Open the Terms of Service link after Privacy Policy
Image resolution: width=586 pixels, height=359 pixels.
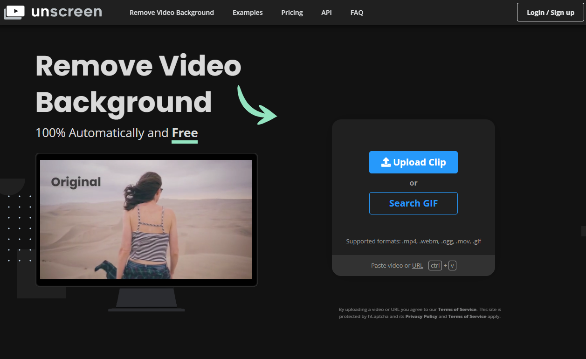[x=467, y=316]
